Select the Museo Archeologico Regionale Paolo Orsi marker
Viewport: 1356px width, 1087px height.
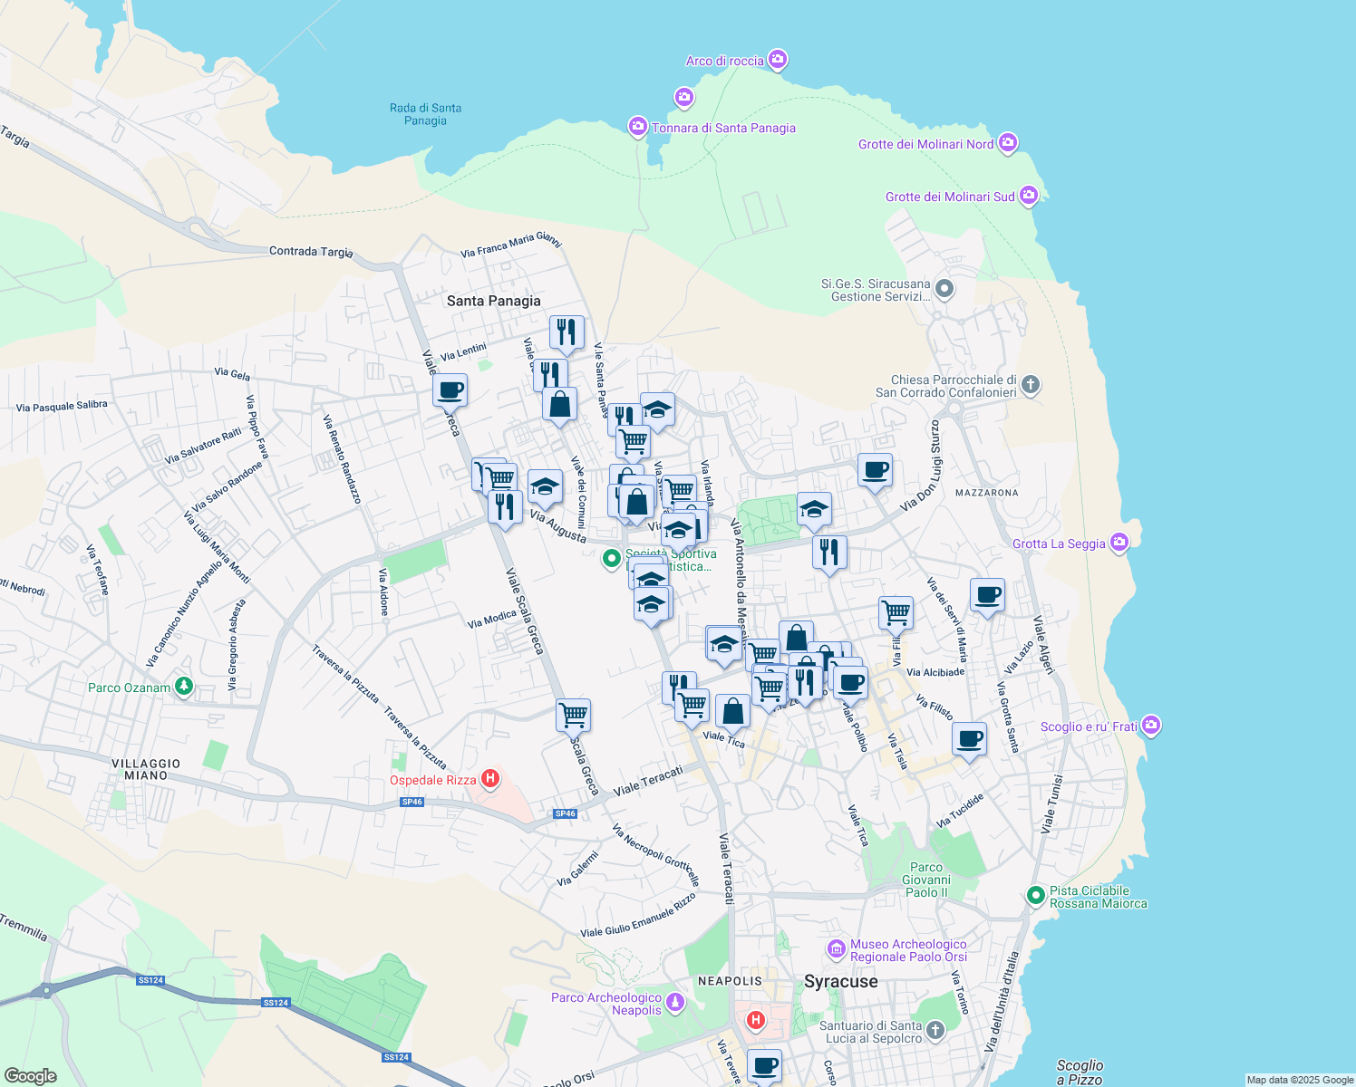coord(836,950)
